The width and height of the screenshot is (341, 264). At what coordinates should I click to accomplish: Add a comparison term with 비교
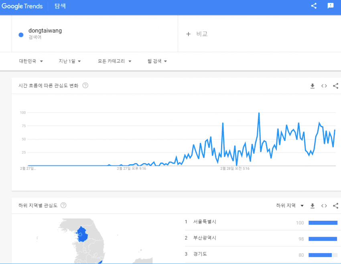click(197, 34)
